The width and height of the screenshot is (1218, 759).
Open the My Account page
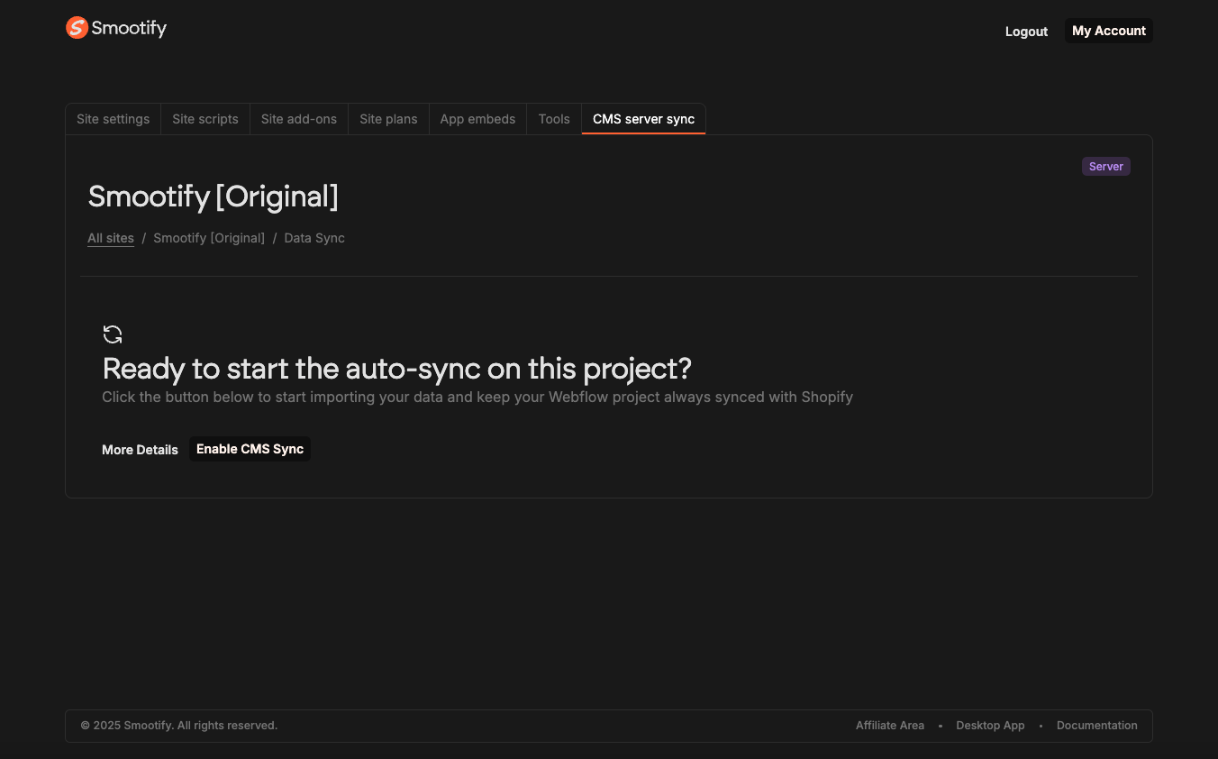pos(1108,31)
